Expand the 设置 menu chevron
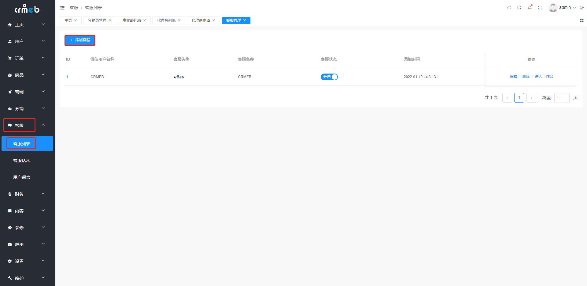 43,261
